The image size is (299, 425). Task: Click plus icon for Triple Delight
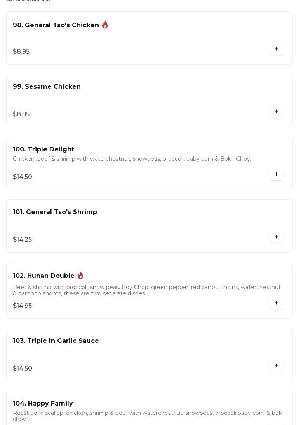[276, 174]
